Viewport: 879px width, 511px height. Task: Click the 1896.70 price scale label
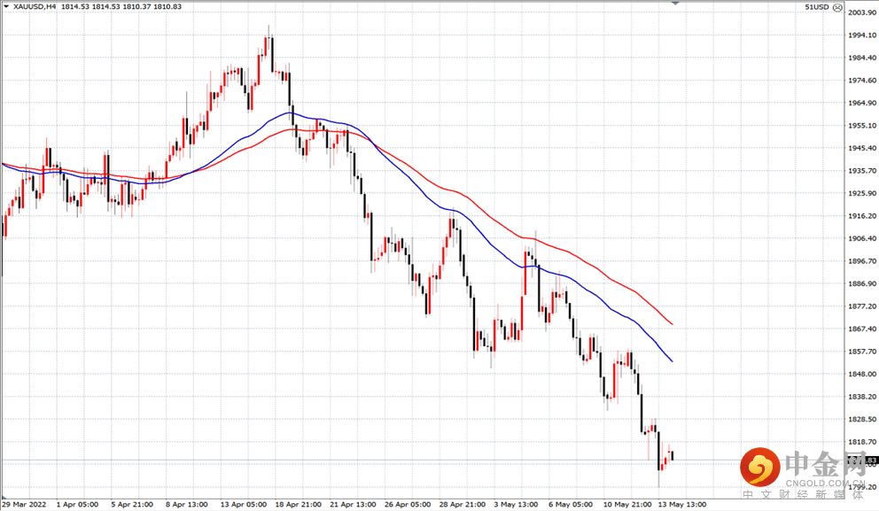click(x=862, y=261)
